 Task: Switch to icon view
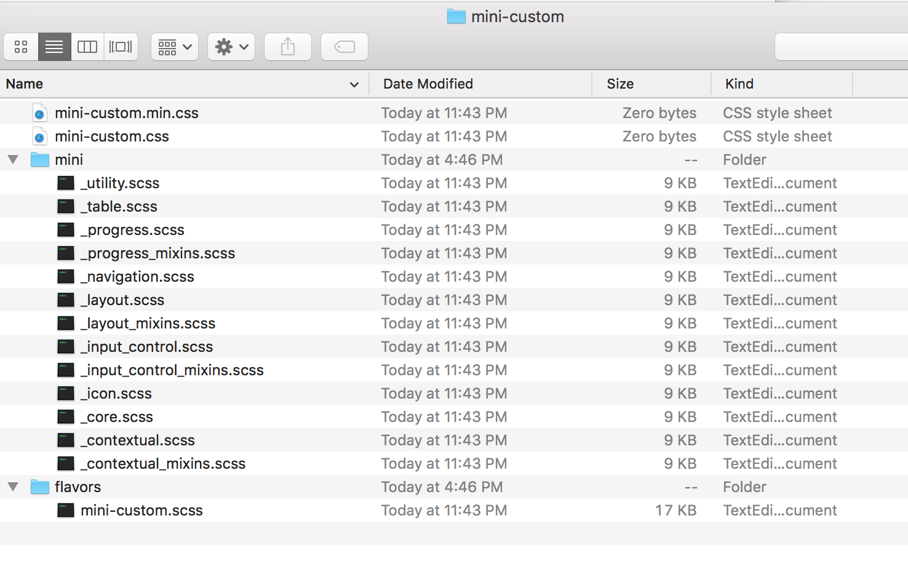pos(21,47)
